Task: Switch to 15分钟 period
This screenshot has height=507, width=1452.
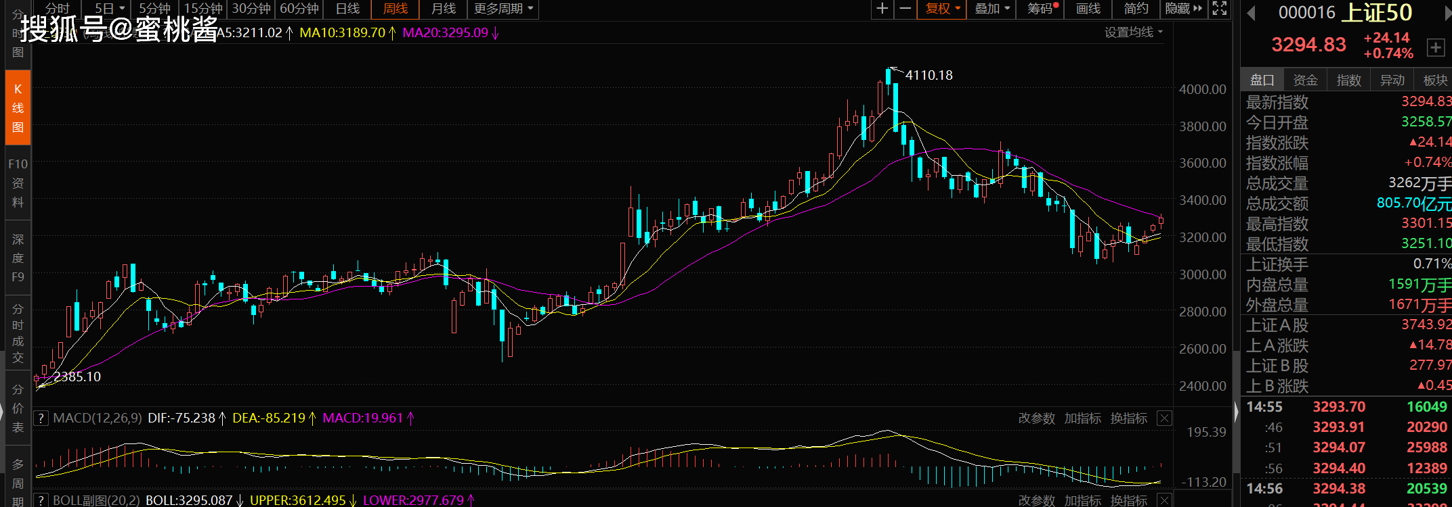Action: [203, 9]
